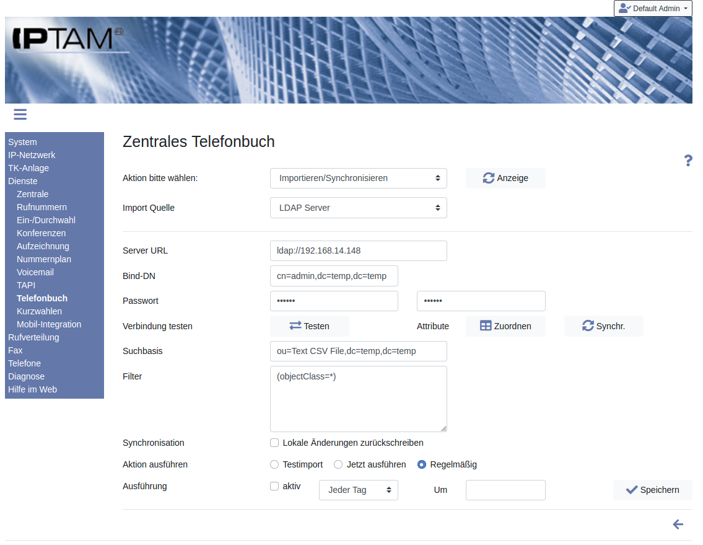Open attribute mapping with Zuordnen

pyautogui.click(x=505, y=326)
